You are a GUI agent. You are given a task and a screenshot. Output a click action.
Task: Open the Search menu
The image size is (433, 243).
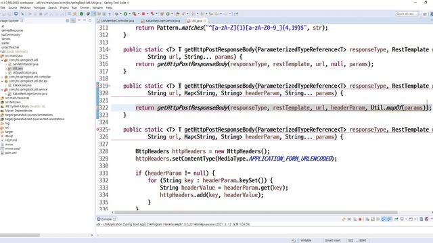(x=53, y=7)
